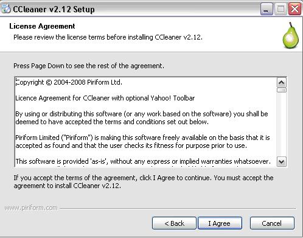Click the 'provided as-is' warranty line

143,161
